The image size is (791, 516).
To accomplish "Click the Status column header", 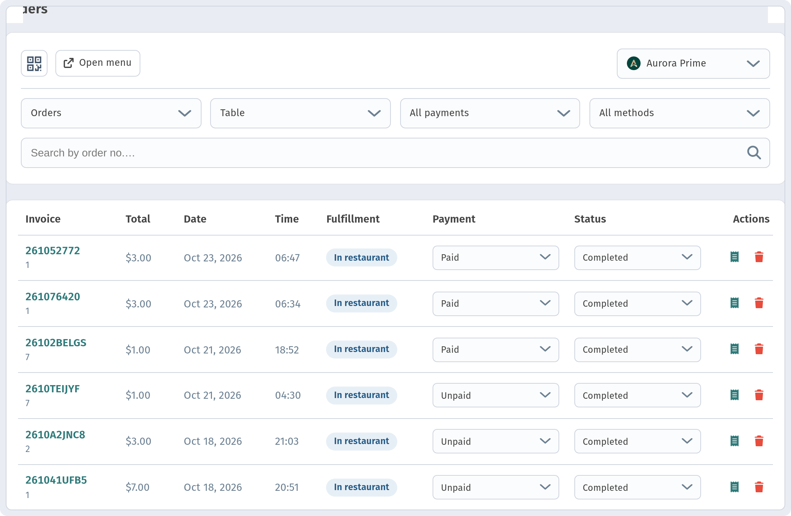I will [x=590, y=219].
